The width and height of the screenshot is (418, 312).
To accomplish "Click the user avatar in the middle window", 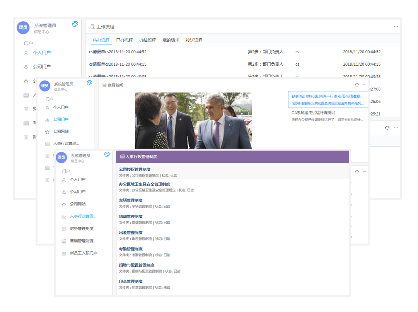I will pyautogui.click(x=45, y=86).
